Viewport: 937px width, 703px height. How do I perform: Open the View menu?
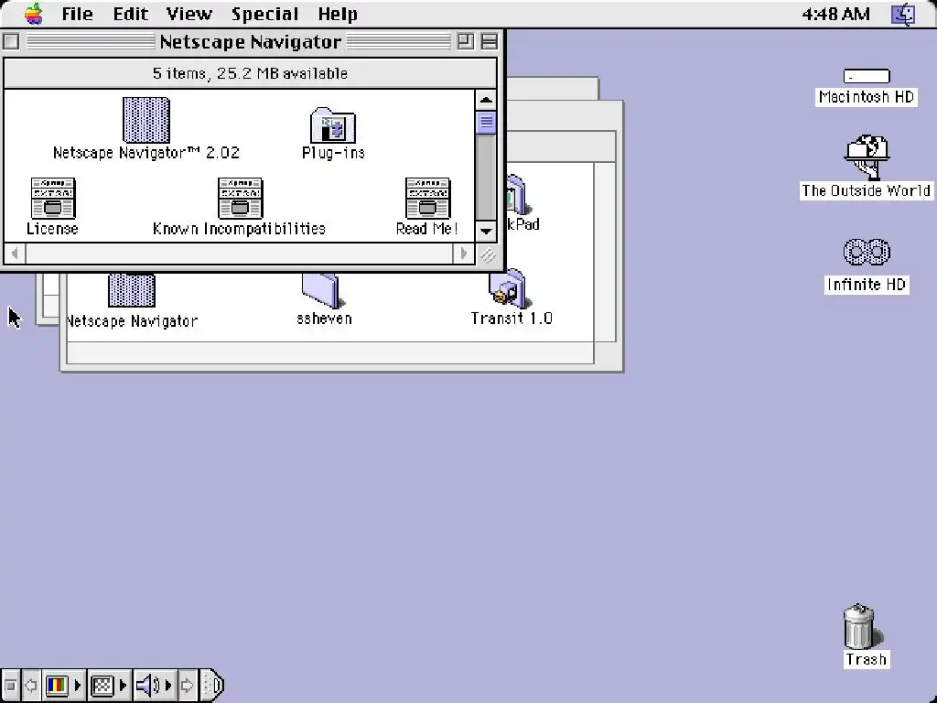(x=188, y=13)
